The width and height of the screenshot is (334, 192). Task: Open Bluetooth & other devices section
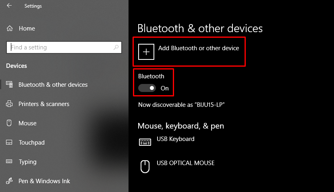[x=53, y=85]
